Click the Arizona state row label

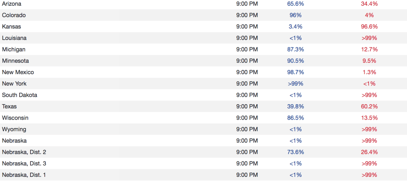pyautogui.click(x=12, y=4)
